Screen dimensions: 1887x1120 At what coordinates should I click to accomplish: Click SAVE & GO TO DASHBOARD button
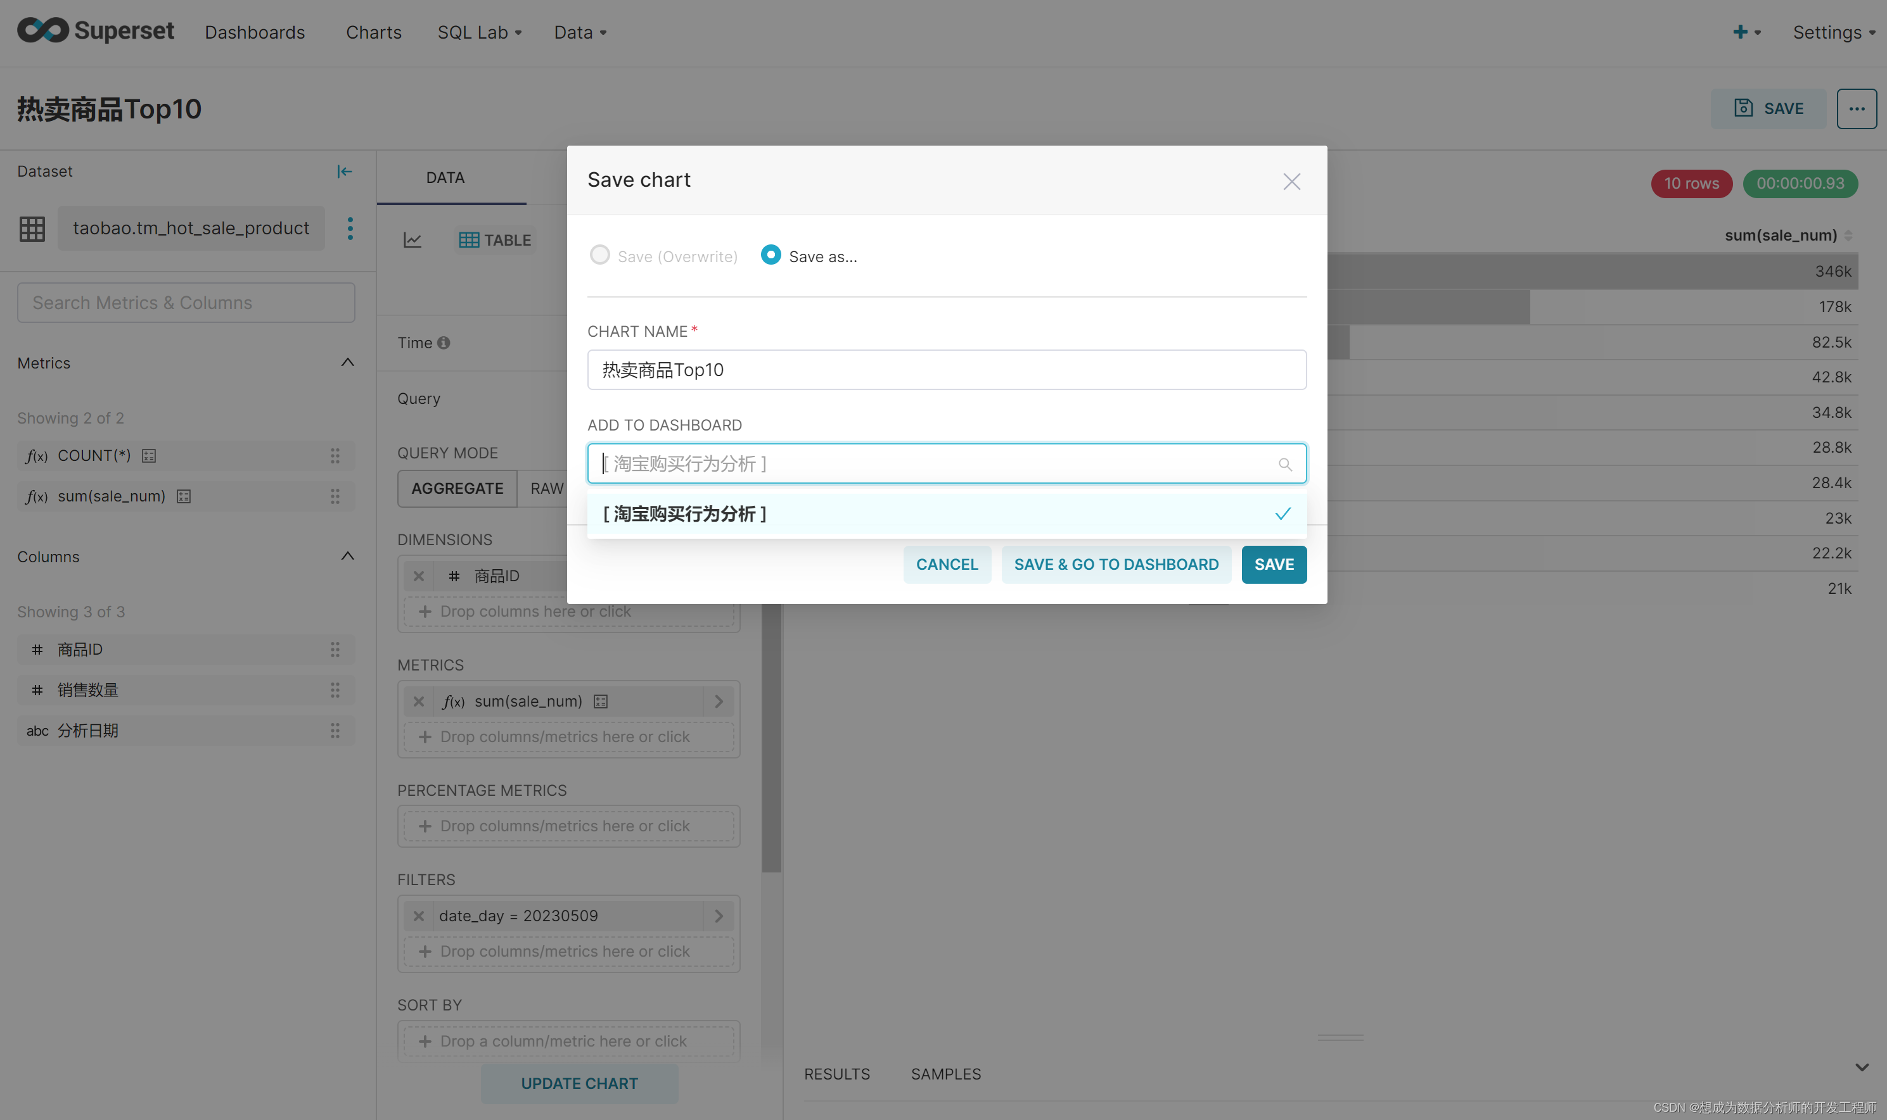click(x=1115, y=565)
